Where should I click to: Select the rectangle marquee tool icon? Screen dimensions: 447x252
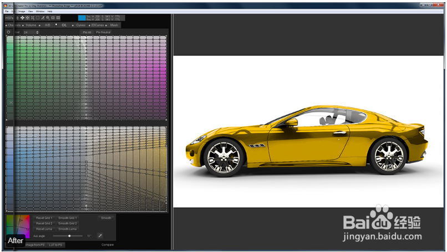(x=38, y=18)
